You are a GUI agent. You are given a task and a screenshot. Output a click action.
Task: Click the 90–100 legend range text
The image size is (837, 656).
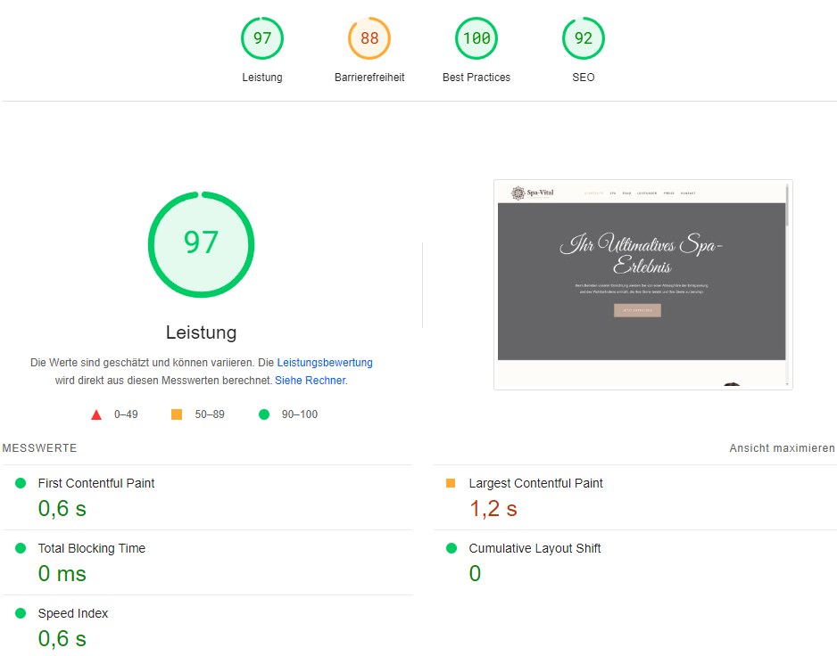(x=300, y=414)
